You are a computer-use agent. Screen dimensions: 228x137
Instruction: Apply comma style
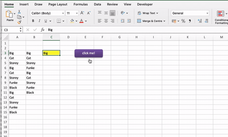pyautogui.click(x=190, y=21)
